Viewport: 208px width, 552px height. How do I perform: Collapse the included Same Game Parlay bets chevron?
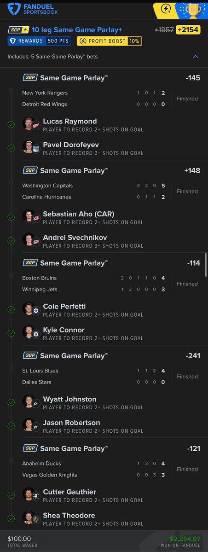coord(195,56)
